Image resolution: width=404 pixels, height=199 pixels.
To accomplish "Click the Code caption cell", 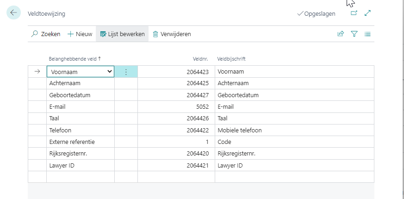I will [294, 142].
